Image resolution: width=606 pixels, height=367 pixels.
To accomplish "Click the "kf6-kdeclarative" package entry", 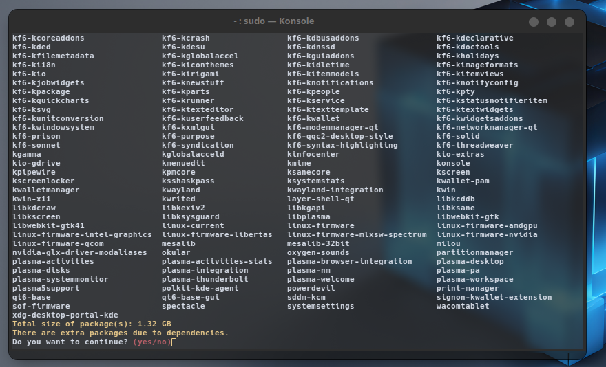I will 474,38.
